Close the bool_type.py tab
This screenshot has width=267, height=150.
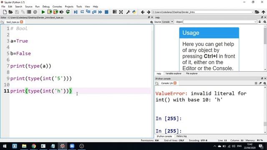click(21, 22)
